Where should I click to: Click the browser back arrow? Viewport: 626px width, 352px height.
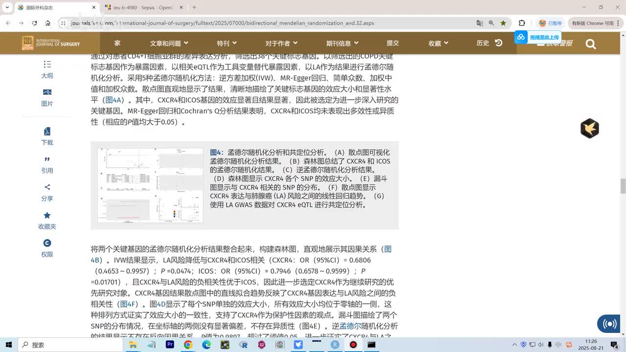point(8,23)
